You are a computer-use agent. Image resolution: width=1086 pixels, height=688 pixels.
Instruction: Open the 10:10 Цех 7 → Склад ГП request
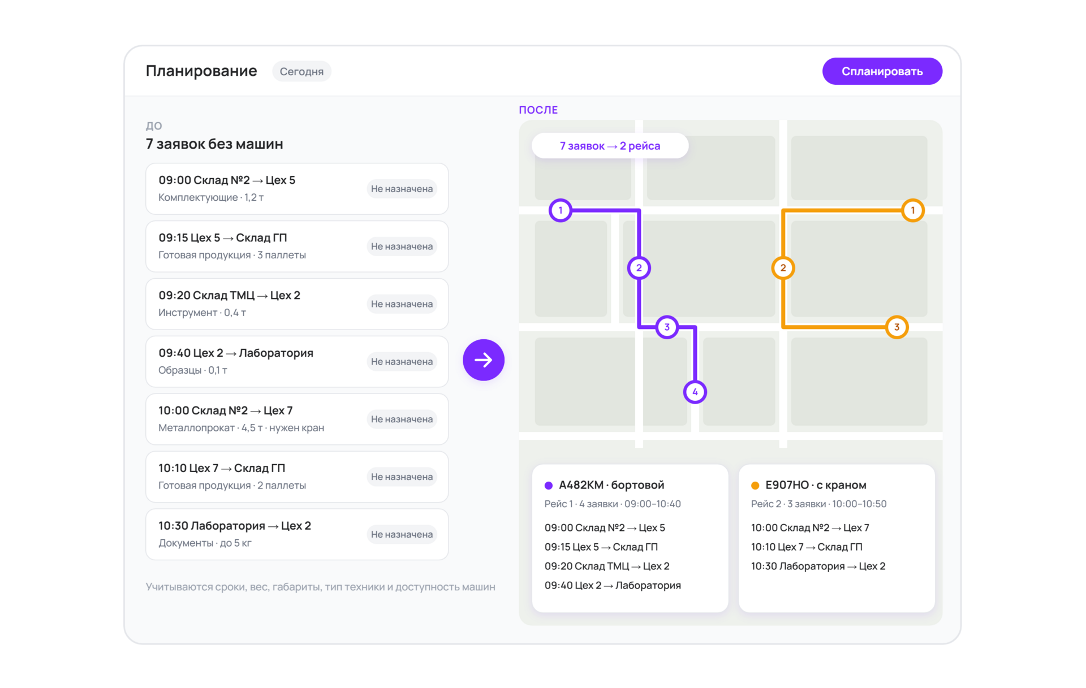pyautogui.click(x=297, y=477)
